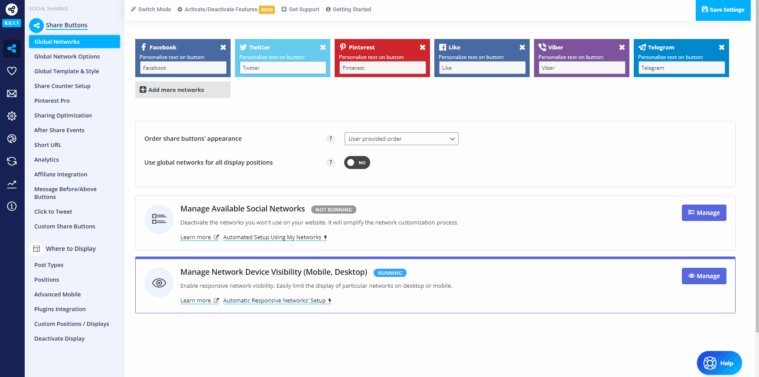
Task: Click the Facebook button text input field
Action: click(x=183, y=68)
